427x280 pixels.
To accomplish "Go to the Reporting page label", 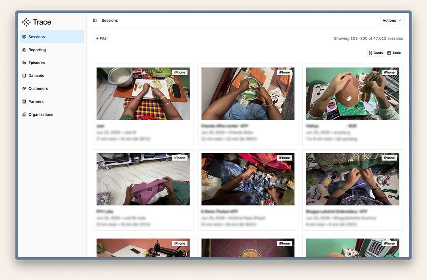I will click(x=37, y=50).
